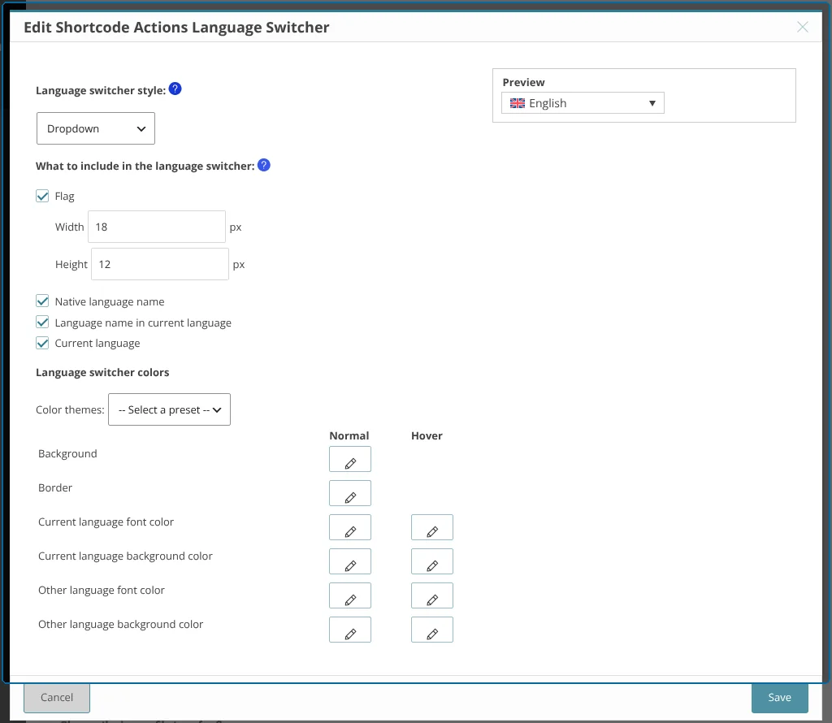Edit Current language background hover color
Image resolution: width=832 pixels, height=723 pixels.
click(432, 561)
